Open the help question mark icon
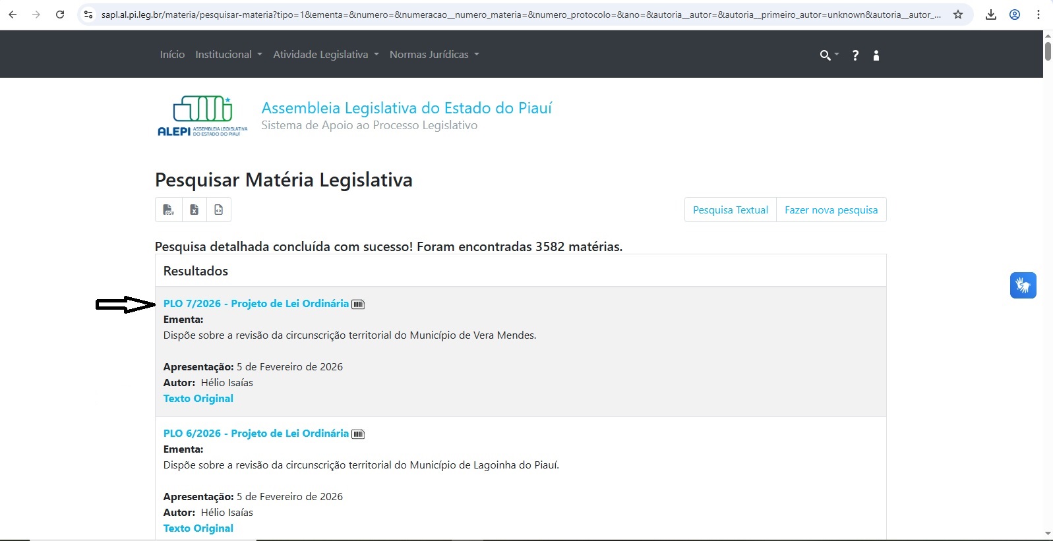The height and width of the screenshot is (541, 1053). [x=855, y=55]
